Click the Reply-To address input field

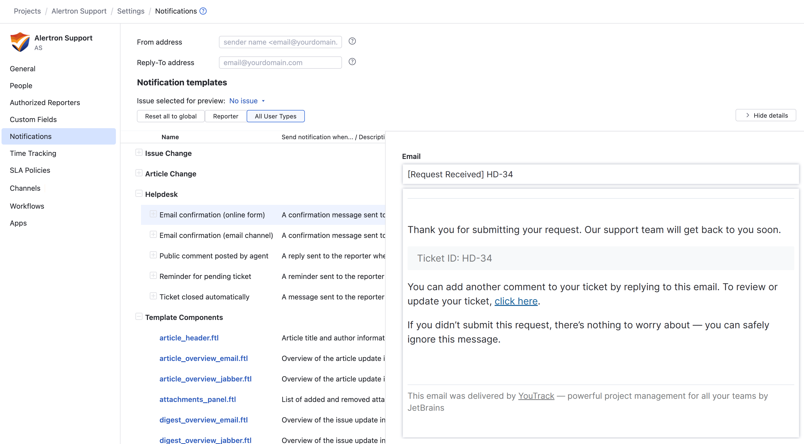(x=280, y=63)
